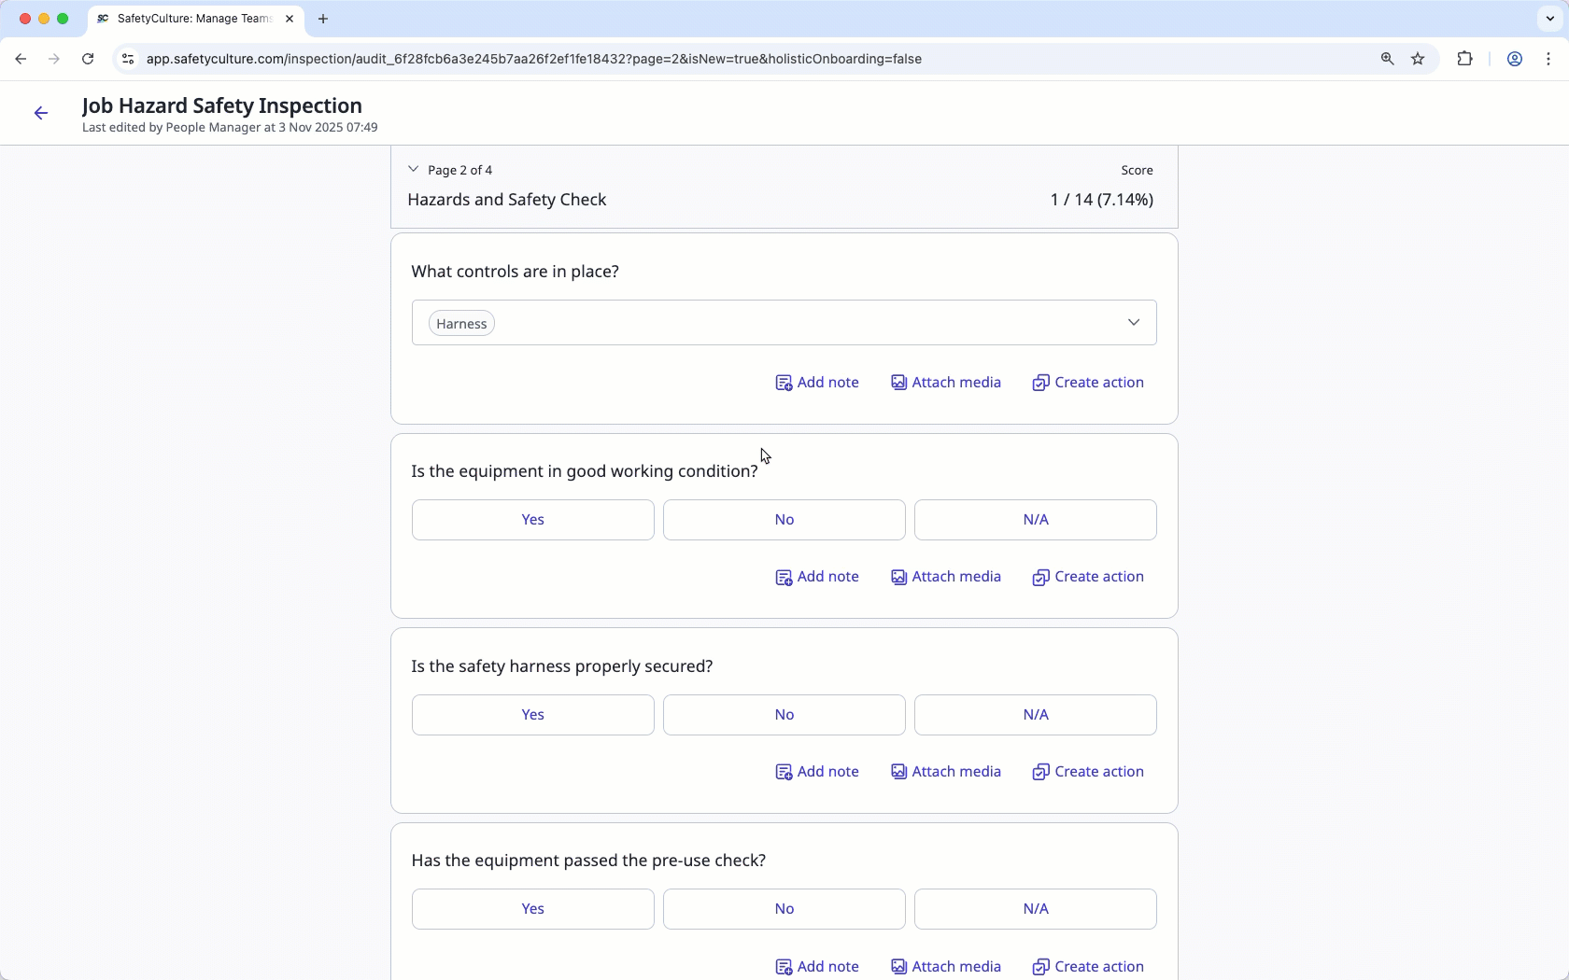Answer N/A for equipment in good working condition
Screen dimensions: 1569x980
click(x=1036, y=520)
